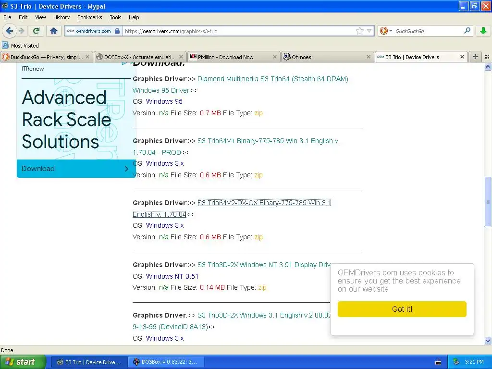This screenshot has width=492, height=369.
Task: Click the system tray network icon
Action: coord(456,362)
